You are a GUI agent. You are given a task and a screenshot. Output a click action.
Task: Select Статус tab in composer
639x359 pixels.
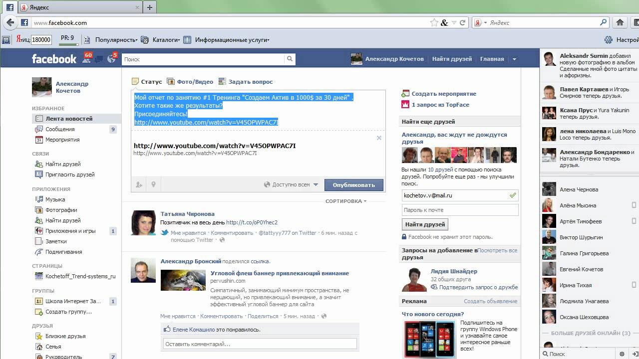click(x=147, y=82)
